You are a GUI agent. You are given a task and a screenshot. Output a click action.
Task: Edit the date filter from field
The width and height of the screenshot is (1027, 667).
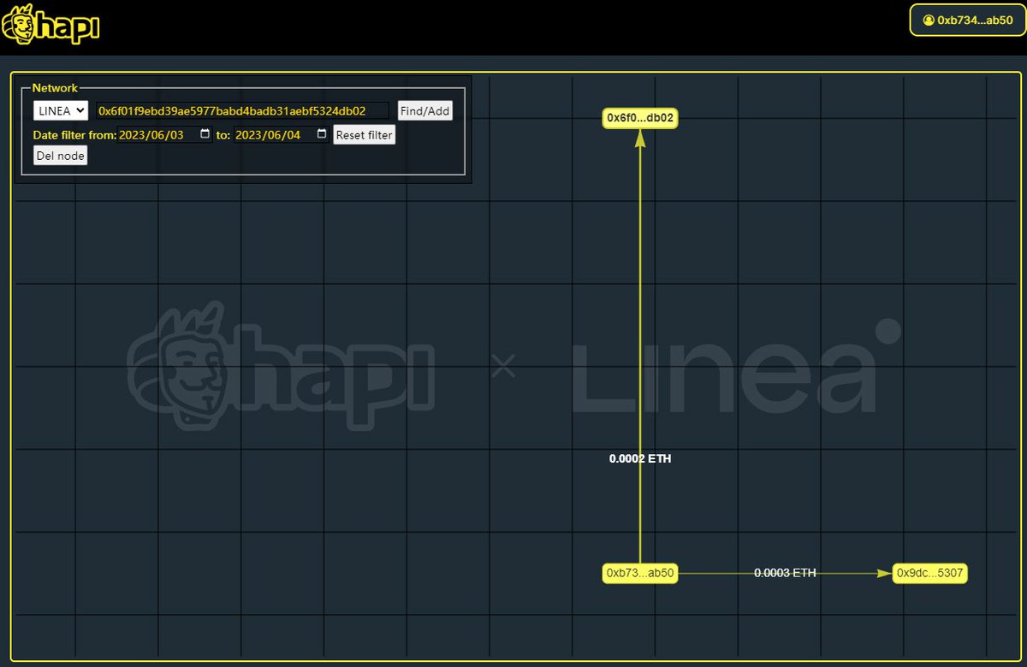click(x=165, y=134)
